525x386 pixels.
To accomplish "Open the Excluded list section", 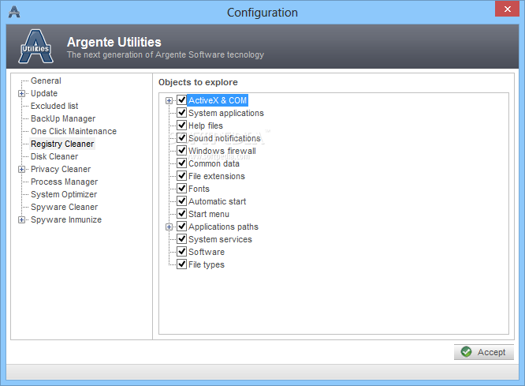I will click(x=54, y=106).
